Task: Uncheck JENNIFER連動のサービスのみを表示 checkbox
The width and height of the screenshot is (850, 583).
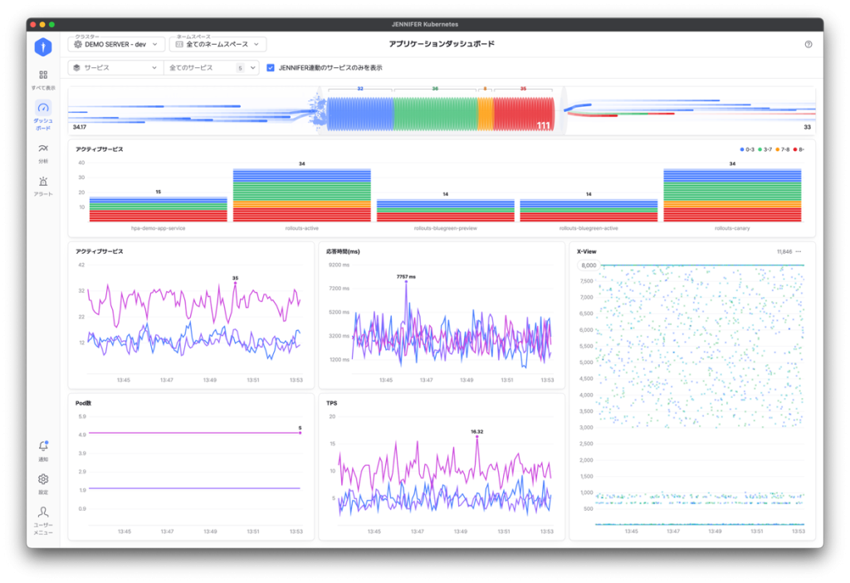Action: click(271, 68)
